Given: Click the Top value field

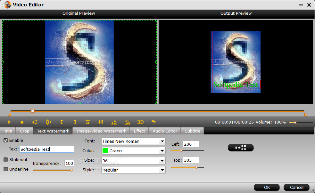Looking at the screenshot, I should (191, 160).
